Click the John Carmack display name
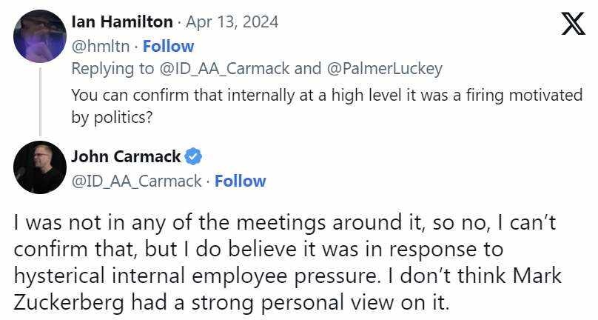 pyautogui.click(x=126, y=157)
